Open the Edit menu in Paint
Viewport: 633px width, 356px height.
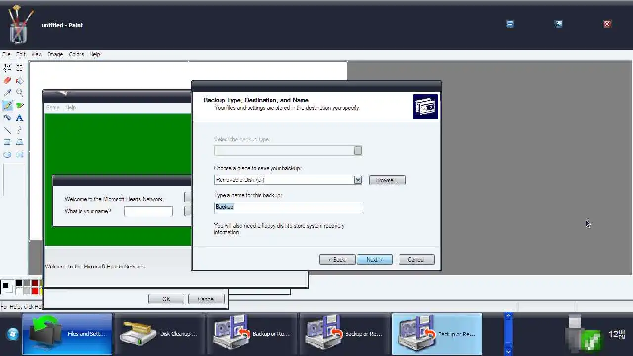(21, 54)
